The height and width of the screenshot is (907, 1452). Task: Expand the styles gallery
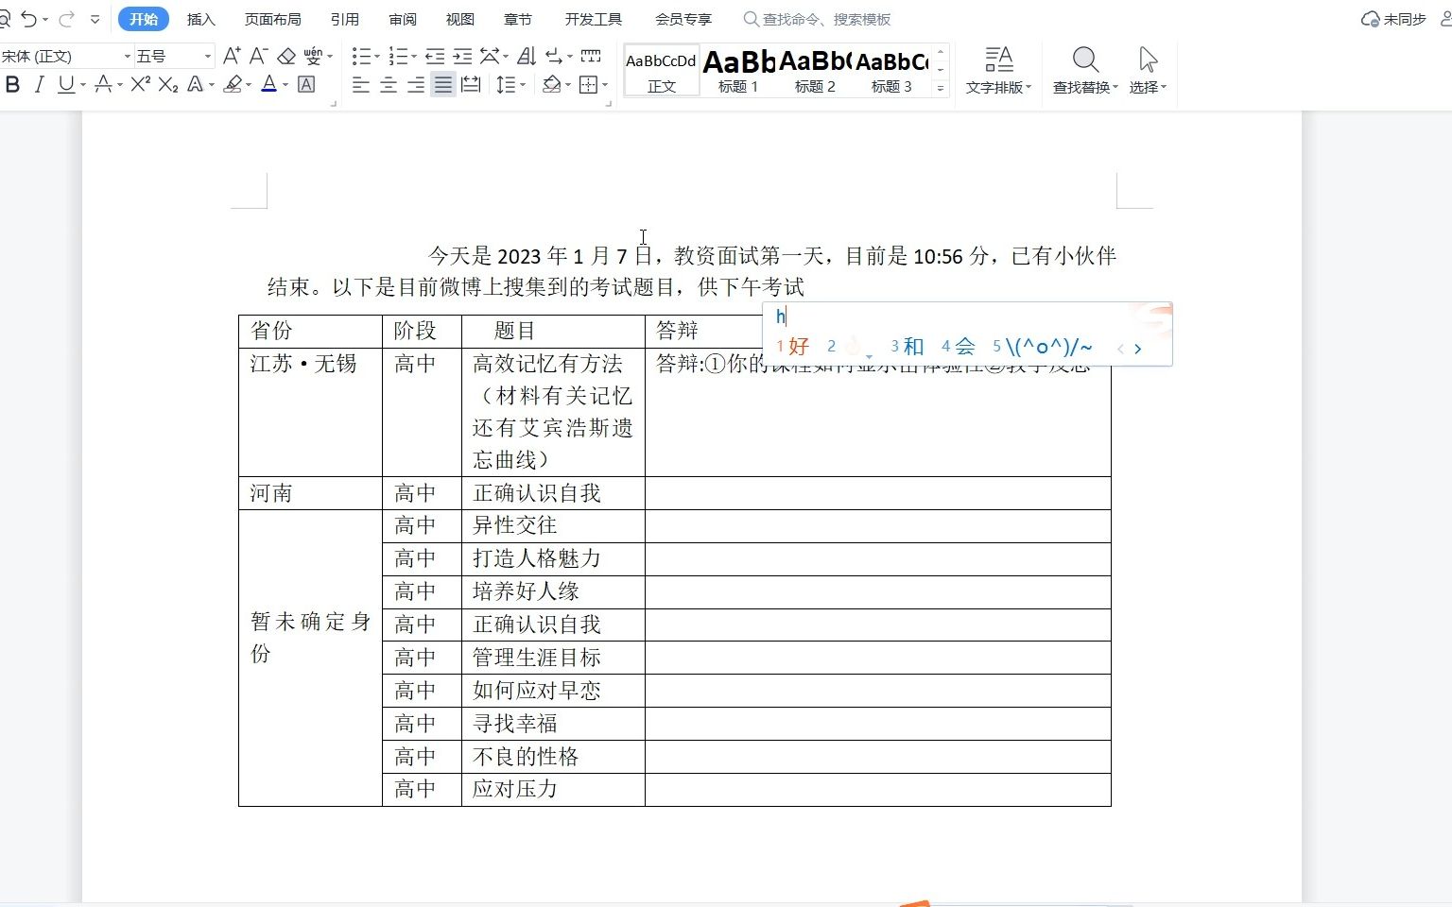(940, 88)
